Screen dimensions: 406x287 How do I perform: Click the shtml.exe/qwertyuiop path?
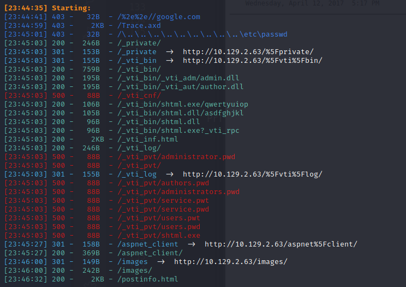(x=182, y=104)
